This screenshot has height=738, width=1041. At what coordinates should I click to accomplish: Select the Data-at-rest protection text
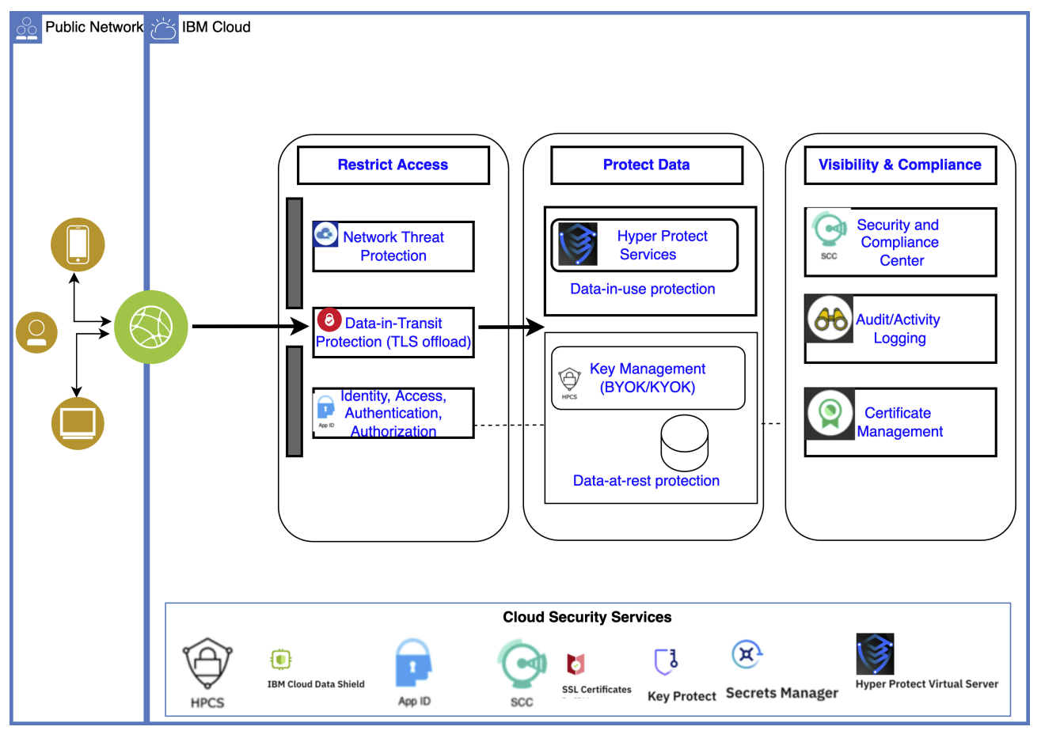646,481
